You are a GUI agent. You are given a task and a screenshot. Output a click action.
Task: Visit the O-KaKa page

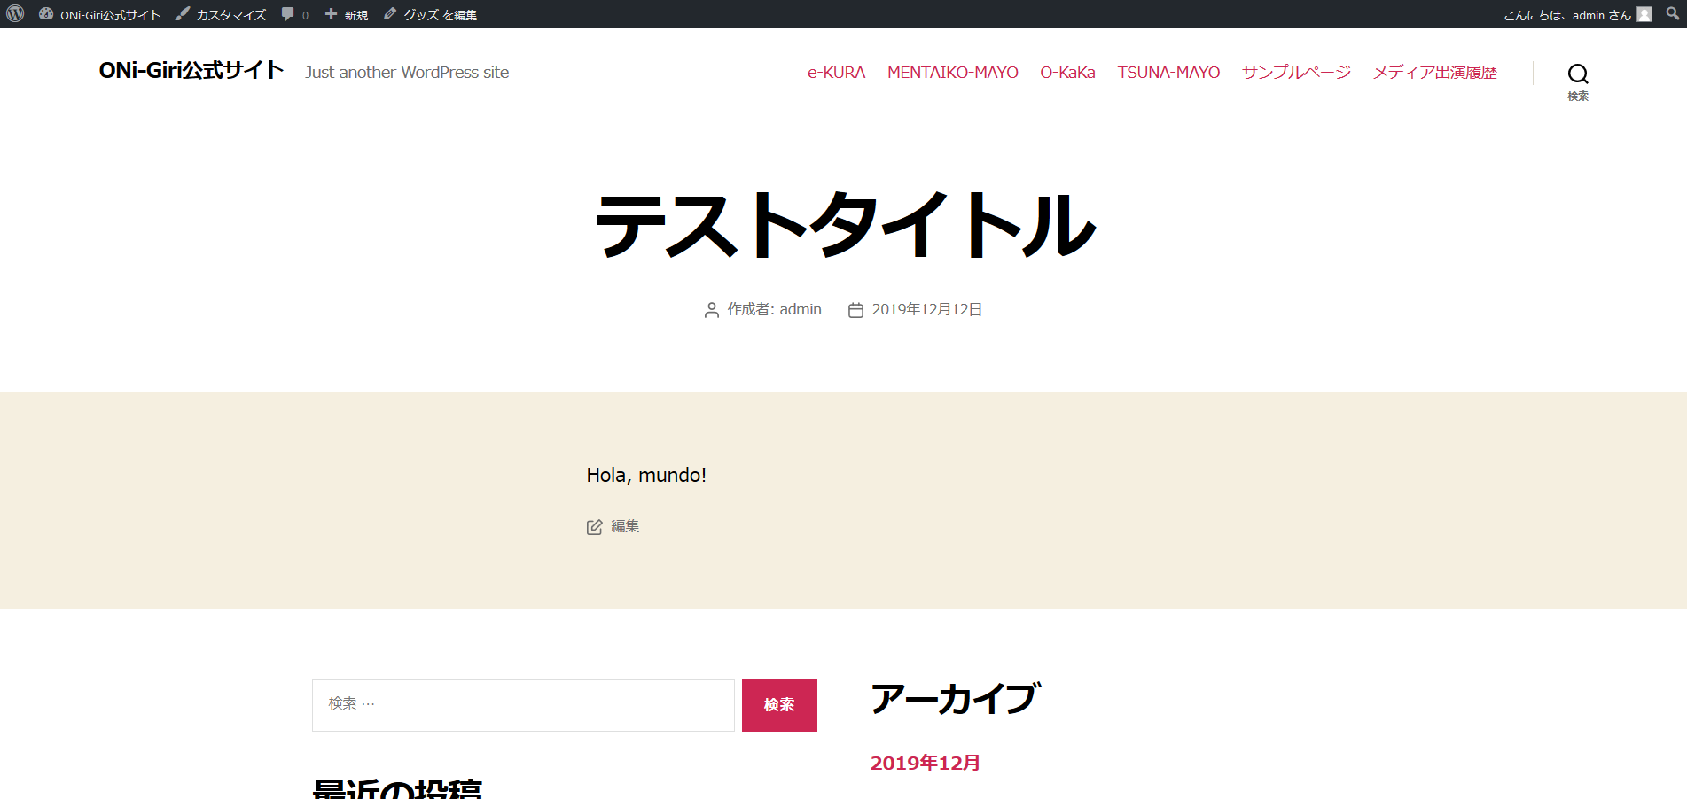tap(1067, 72)
